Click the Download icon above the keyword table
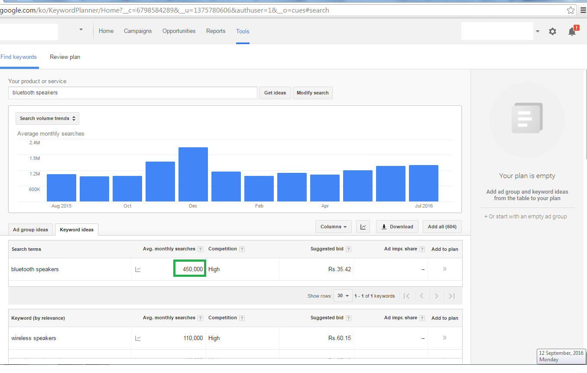Viewport: 587px width, 373px height. pos(397,226)
